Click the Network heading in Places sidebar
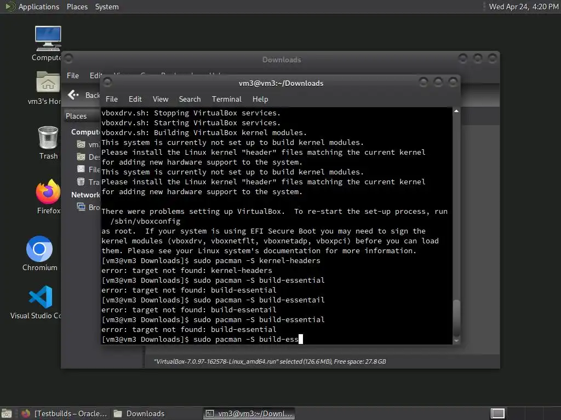The image size is (561, 420). [x=85, y=195]
